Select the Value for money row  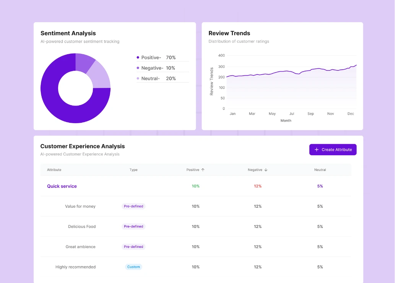[x=196, y=206]
